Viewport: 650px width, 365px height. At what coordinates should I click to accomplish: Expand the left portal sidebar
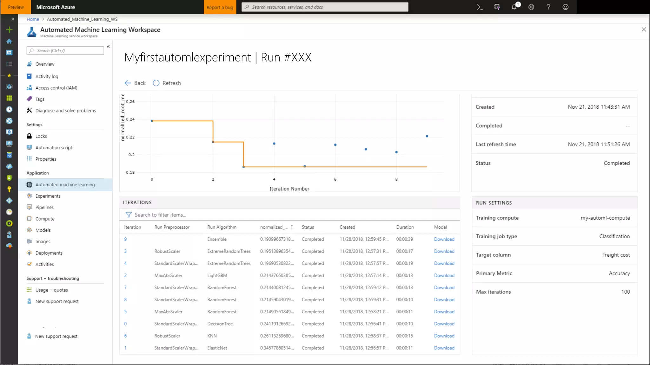point(13,19)
